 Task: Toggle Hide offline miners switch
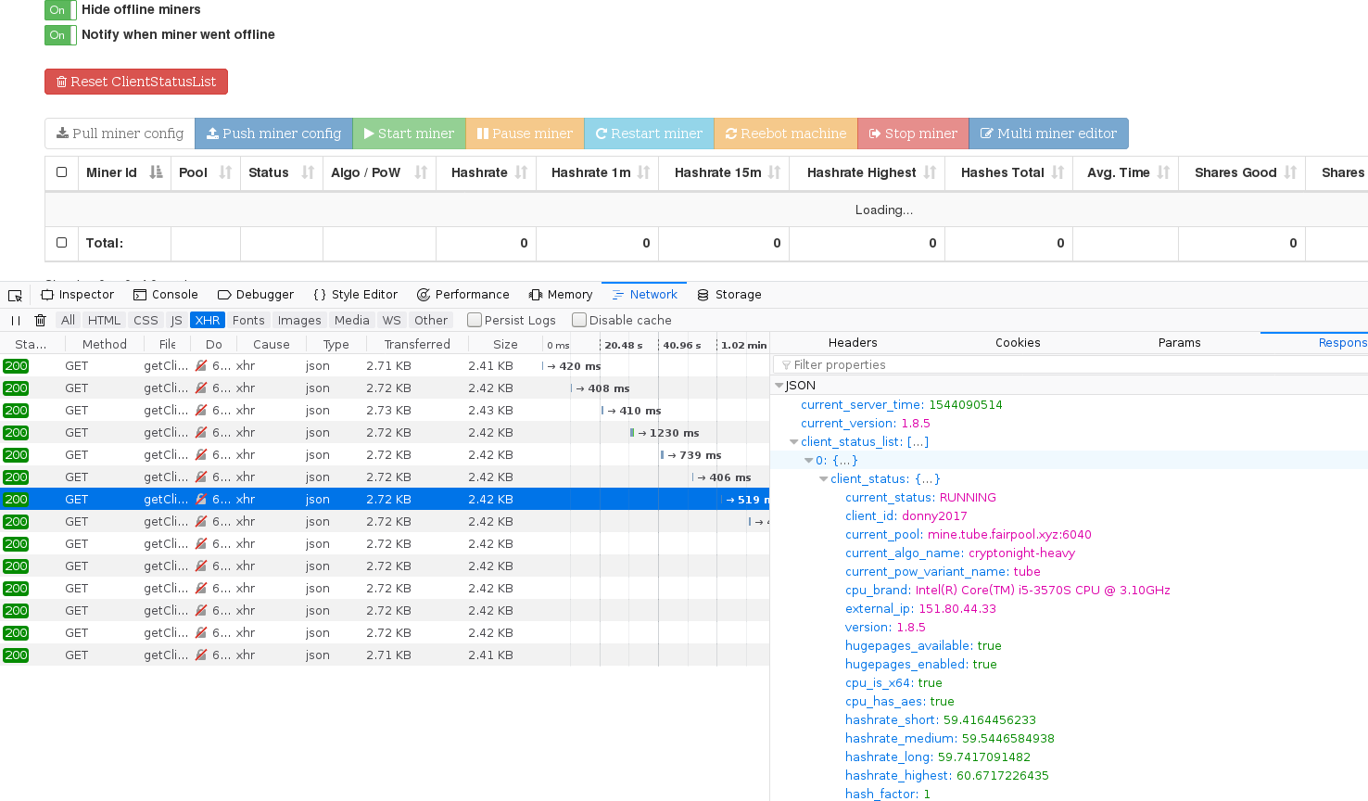tap(60, 10)
